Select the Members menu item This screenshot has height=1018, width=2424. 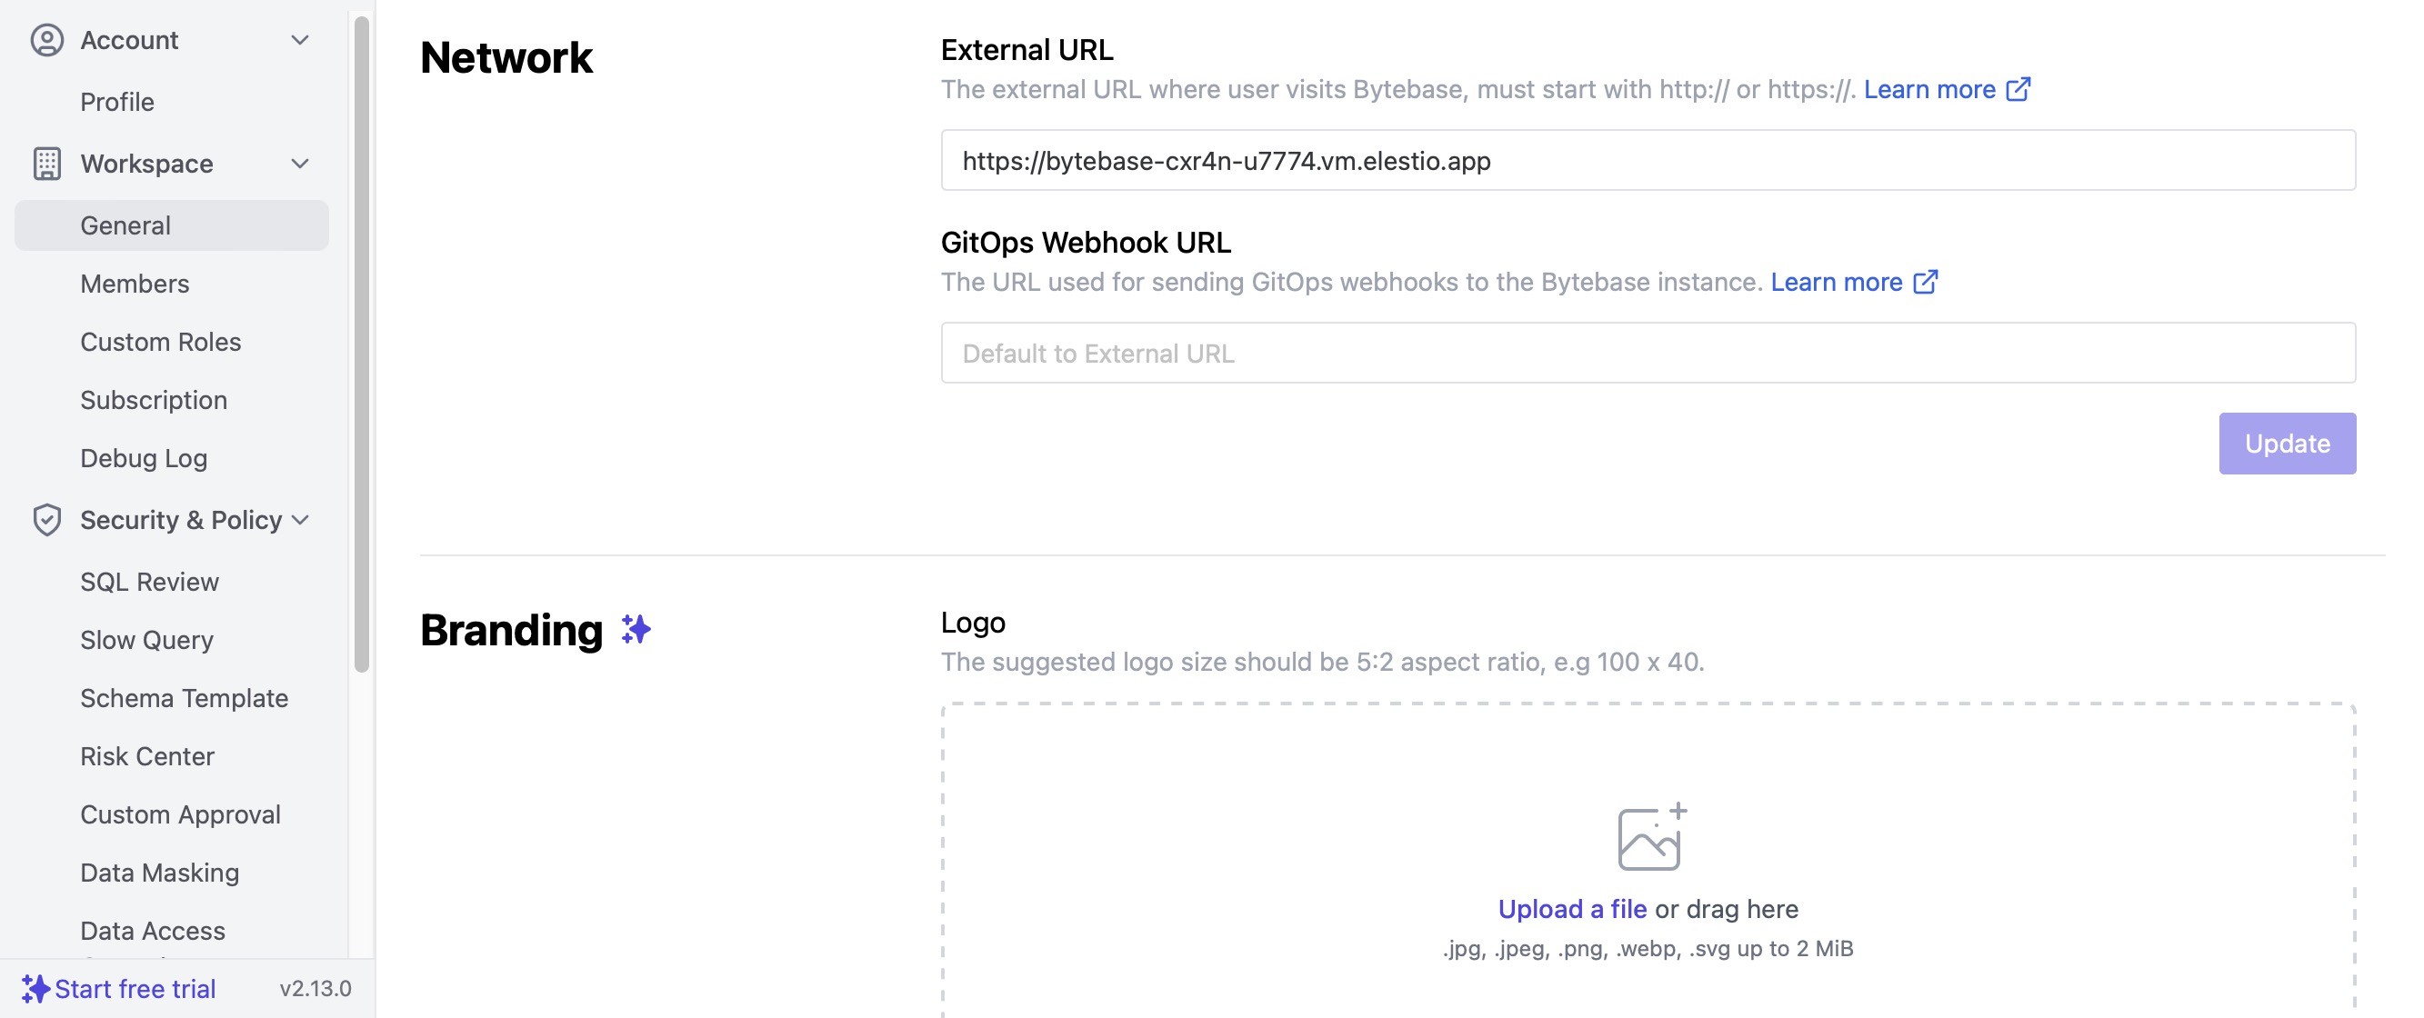point(135,284)
